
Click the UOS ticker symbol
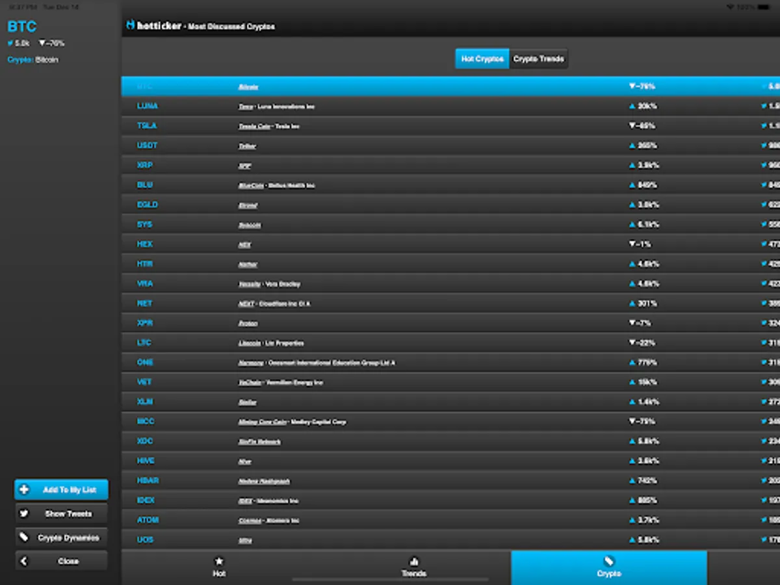tap(145, 539)
